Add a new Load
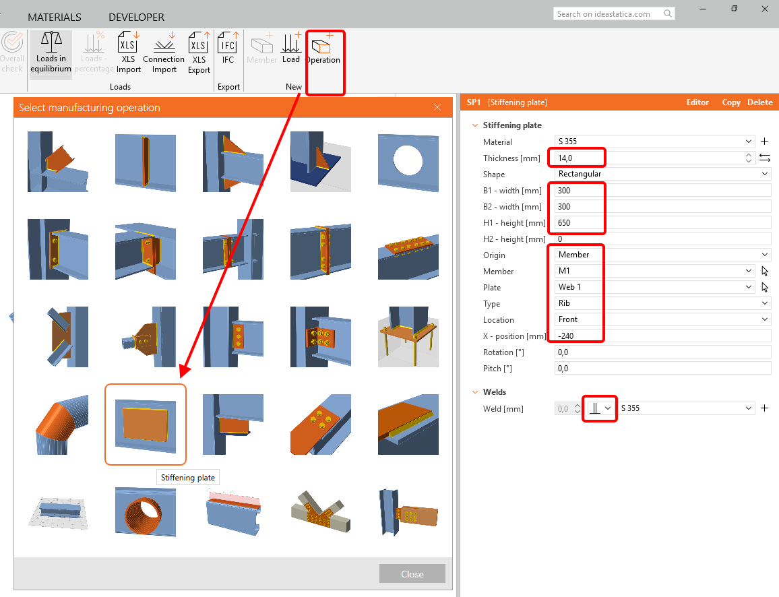 point(291,48)
